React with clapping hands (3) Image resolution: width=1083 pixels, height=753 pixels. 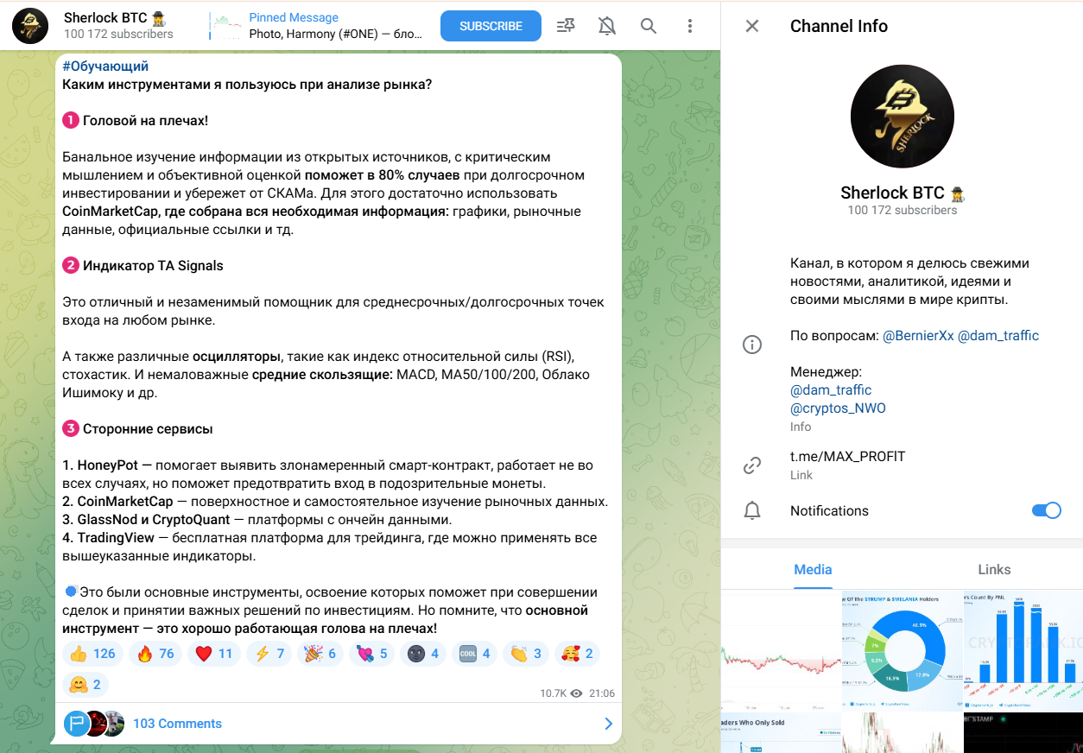(x=527, y=654)
